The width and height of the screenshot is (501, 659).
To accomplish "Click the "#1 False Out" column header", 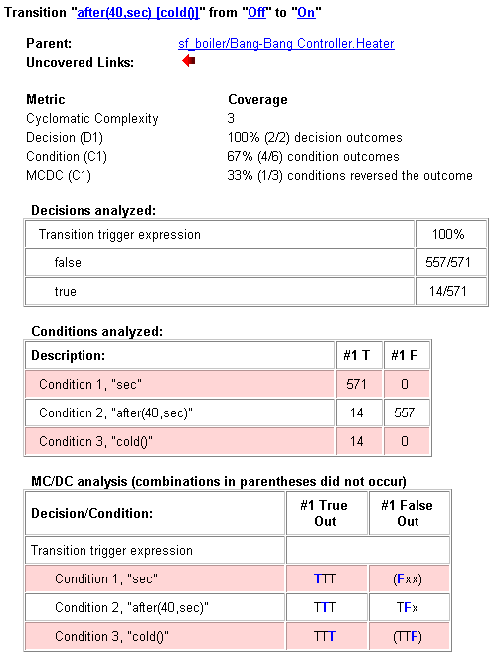I will click(x=409, y=513).
